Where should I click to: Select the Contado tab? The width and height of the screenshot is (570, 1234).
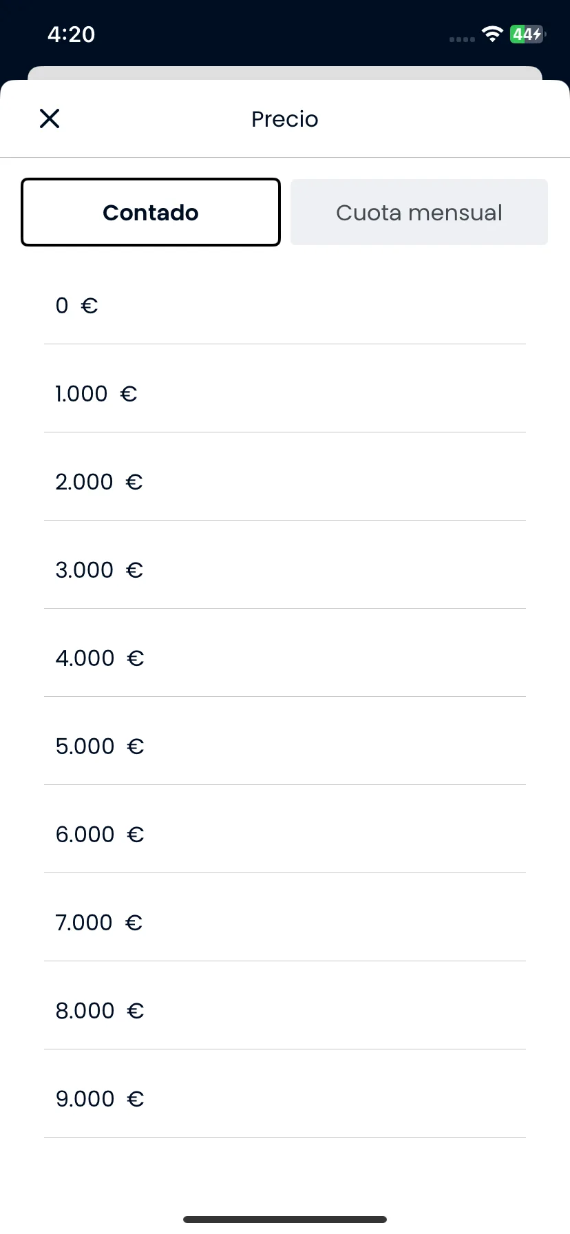(151, 212)
